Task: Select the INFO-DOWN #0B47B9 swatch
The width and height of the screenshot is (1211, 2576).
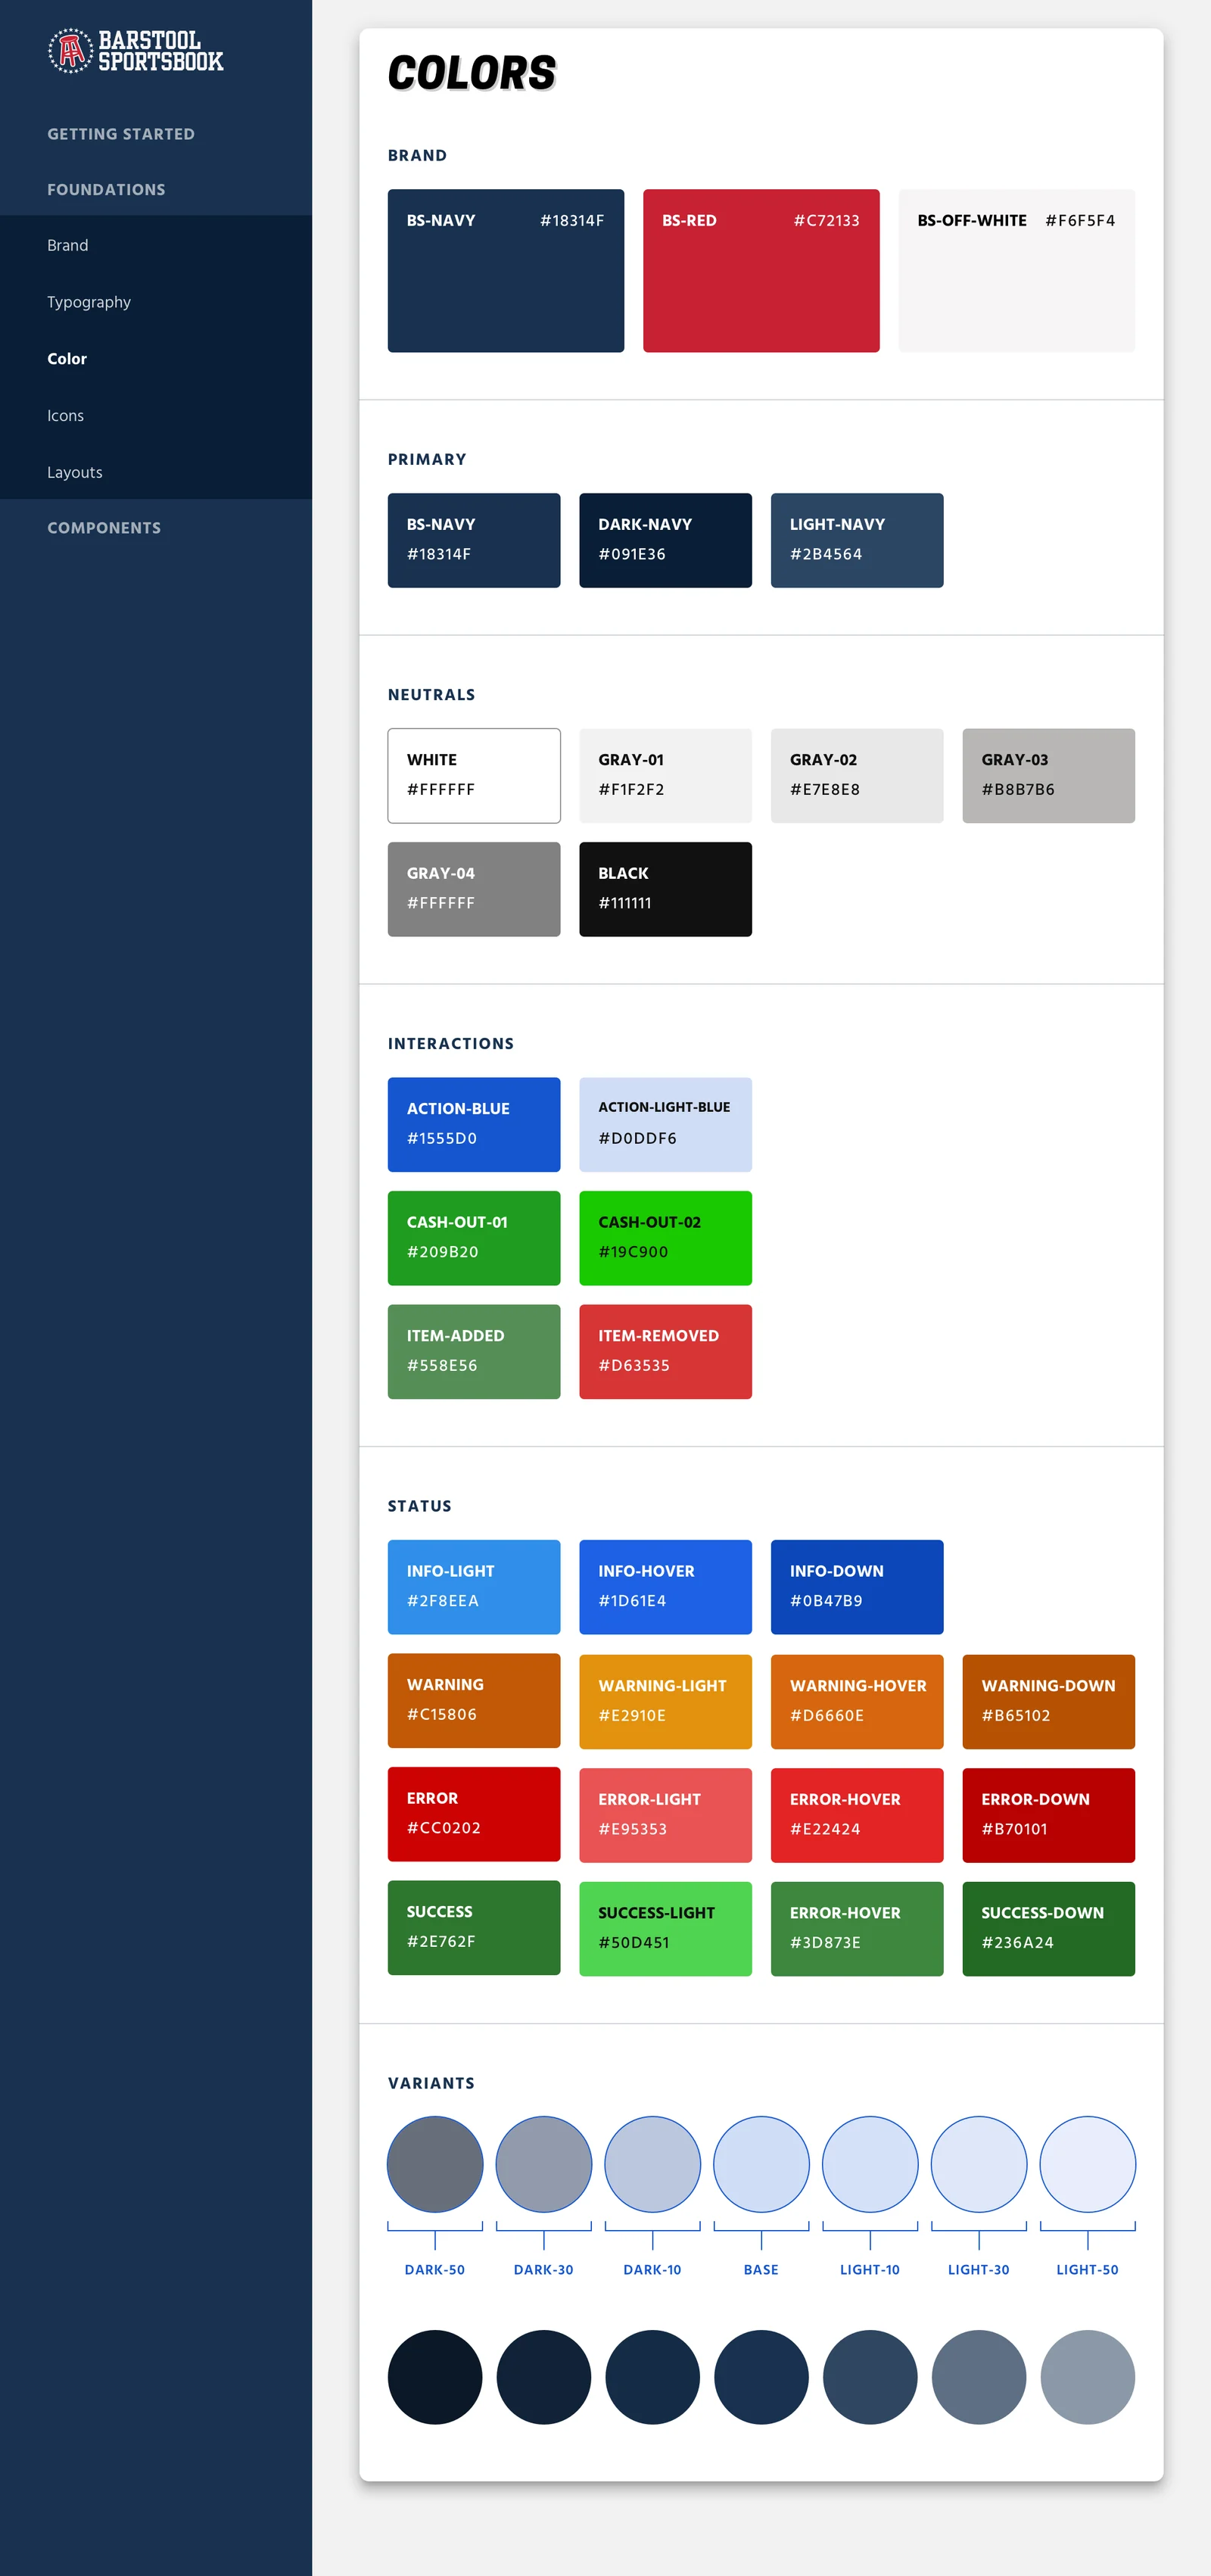Action: click(x=857, y=1587)
